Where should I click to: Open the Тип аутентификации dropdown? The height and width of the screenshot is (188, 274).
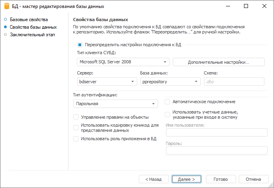(x=153, y=104)
